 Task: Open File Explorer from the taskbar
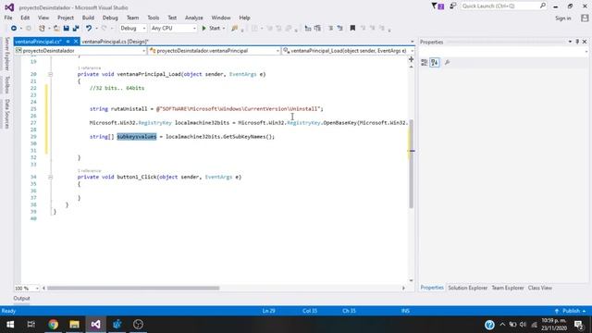coord(74,325)
